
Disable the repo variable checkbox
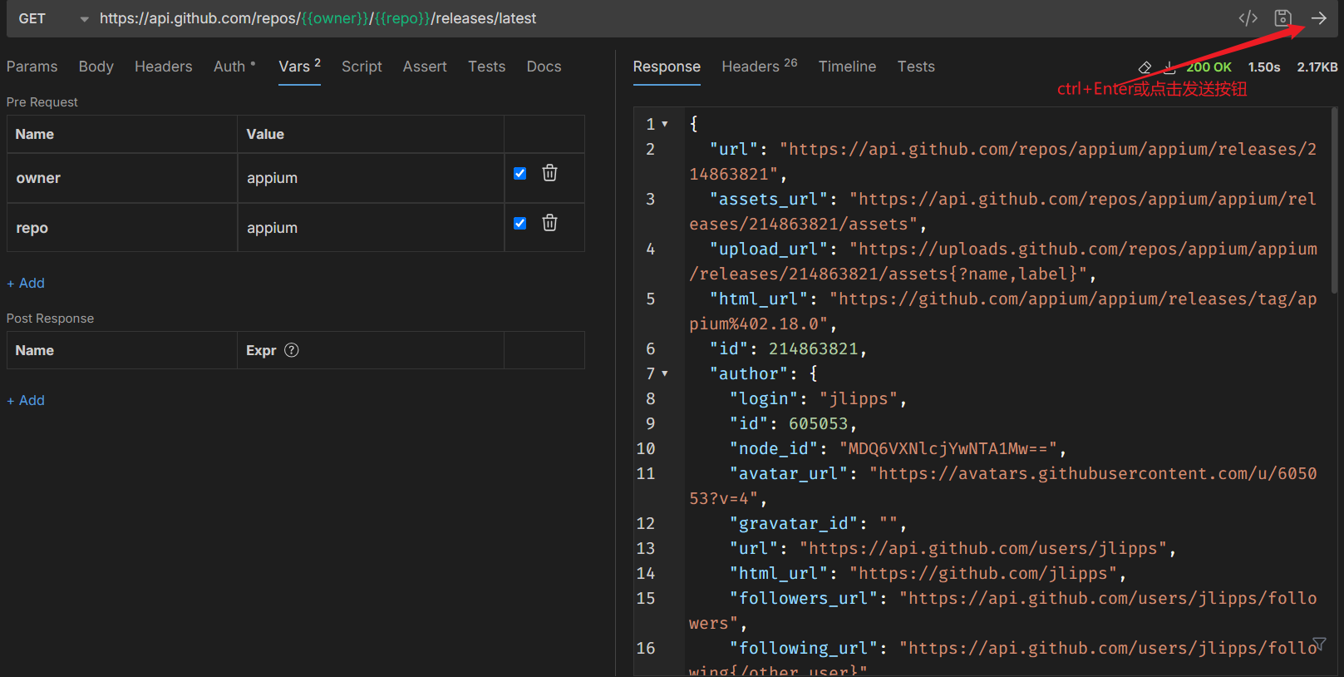click(x=519, y=223)
